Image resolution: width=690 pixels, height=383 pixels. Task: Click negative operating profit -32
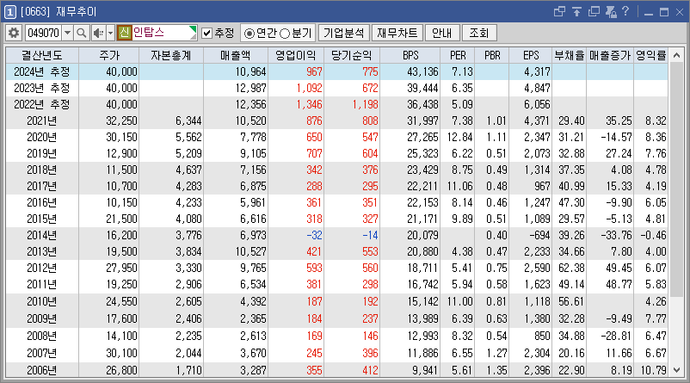[x=315, y=235]
